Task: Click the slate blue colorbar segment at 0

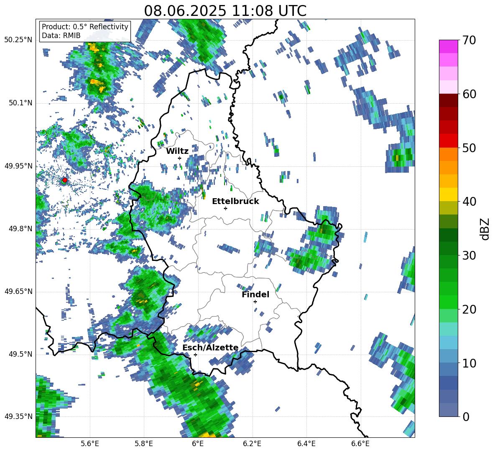Action: click(x=448, y=410)
